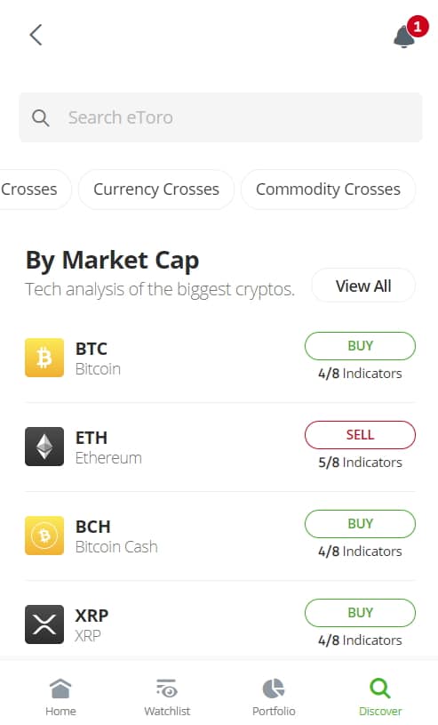Tap the back arrow icon
The image size is (438, 725).
pos(36,35)
